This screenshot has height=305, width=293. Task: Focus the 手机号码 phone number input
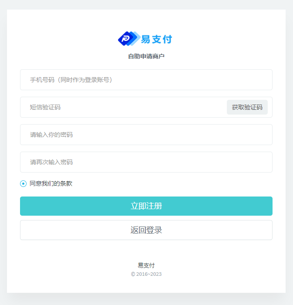click(146, 80)
